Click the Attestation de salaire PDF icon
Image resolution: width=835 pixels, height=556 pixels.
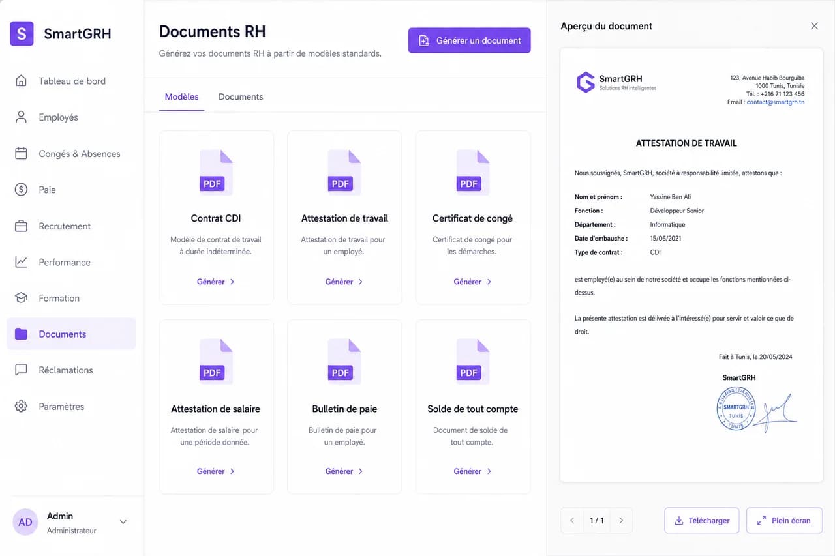click(x=216, y=362)
